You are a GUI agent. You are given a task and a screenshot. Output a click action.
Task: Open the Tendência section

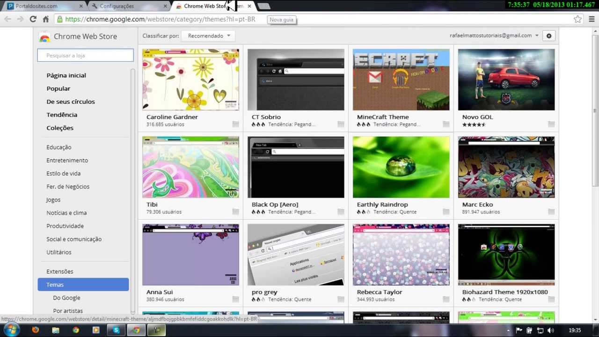pyautogui.click(x=62, y=115)
